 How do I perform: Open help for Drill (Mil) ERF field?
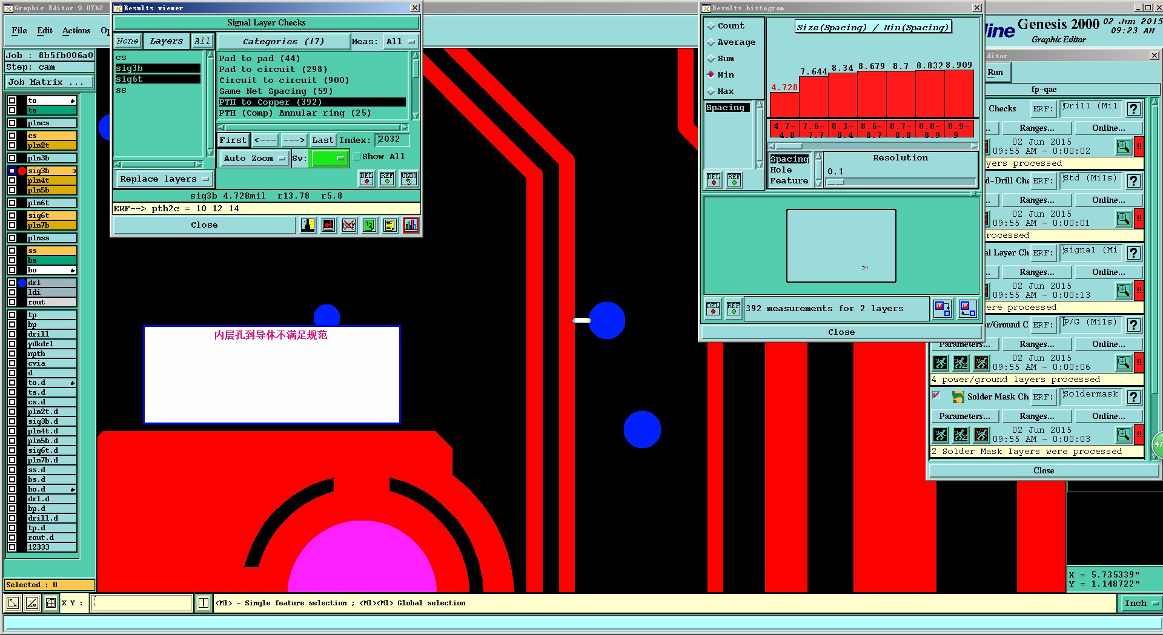(1134, 109)
